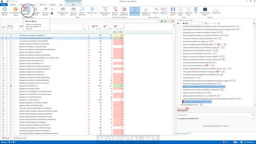Check the box in table row 37

pos(11,133)
